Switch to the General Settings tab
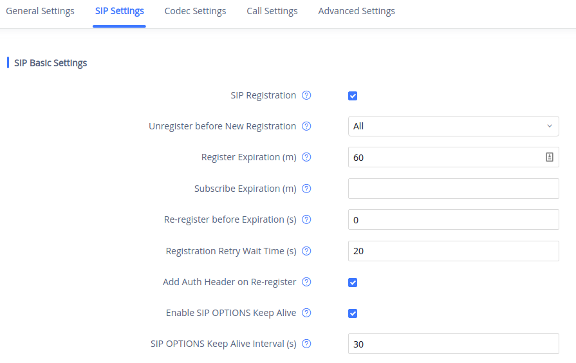576x363 pixels. 40,11
